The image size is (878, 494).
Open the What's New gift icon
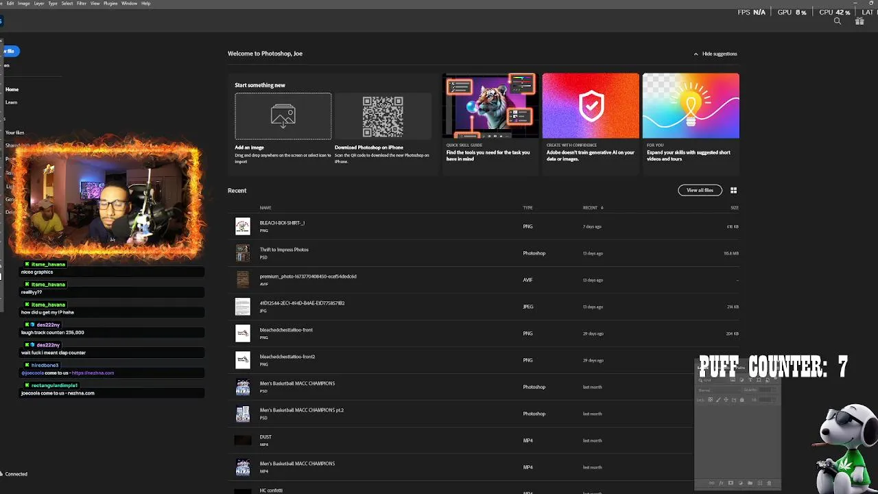tap(859, 21)
